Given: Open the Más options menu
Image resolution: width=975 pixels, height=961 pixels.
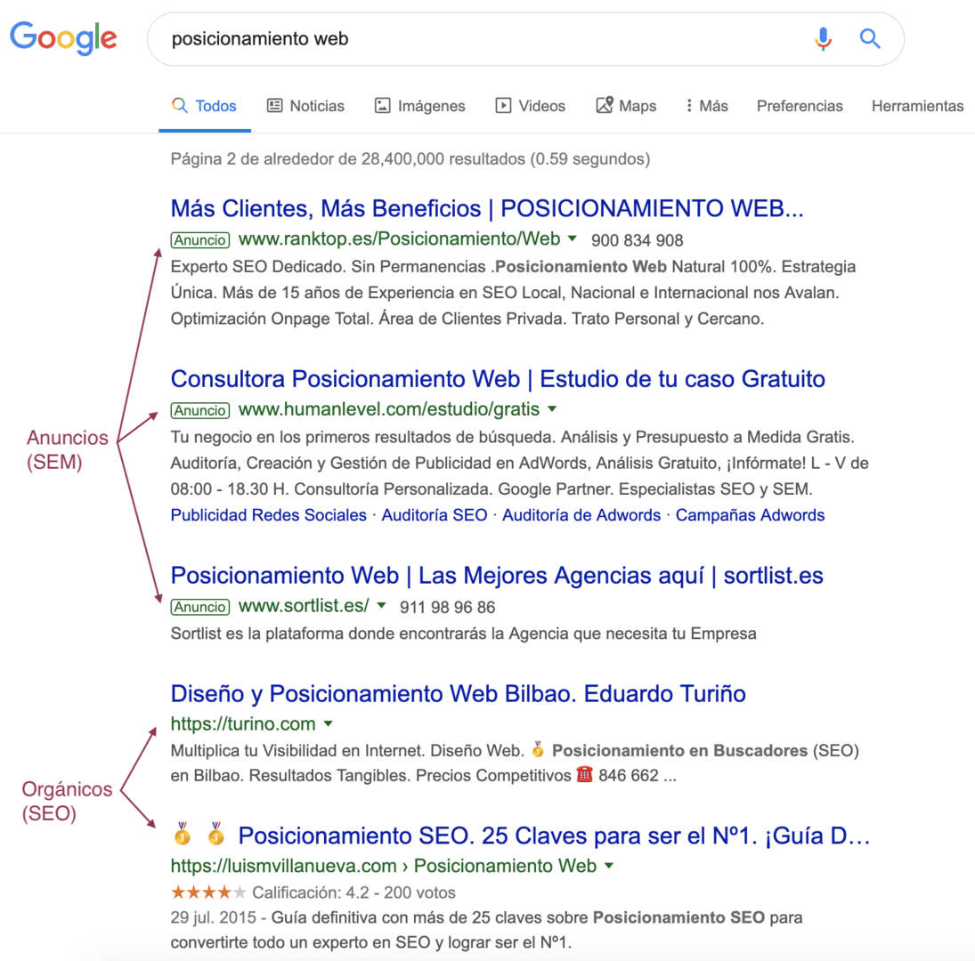Looking at the screenshot, I should tap(706, 106).
